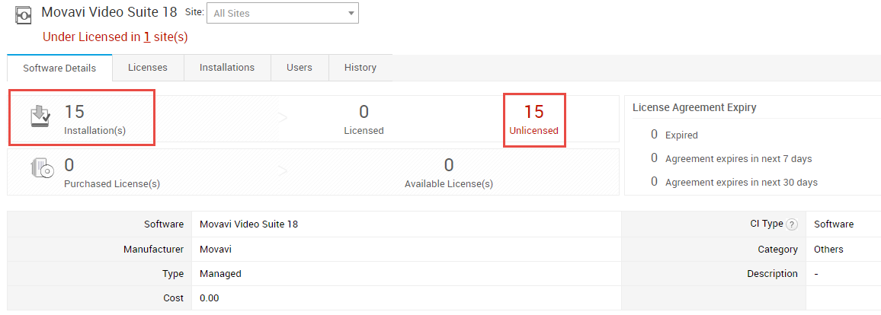881x315 pixels.
Task: Click the 0 Available License(s) count
Action: tap(448, 165)
